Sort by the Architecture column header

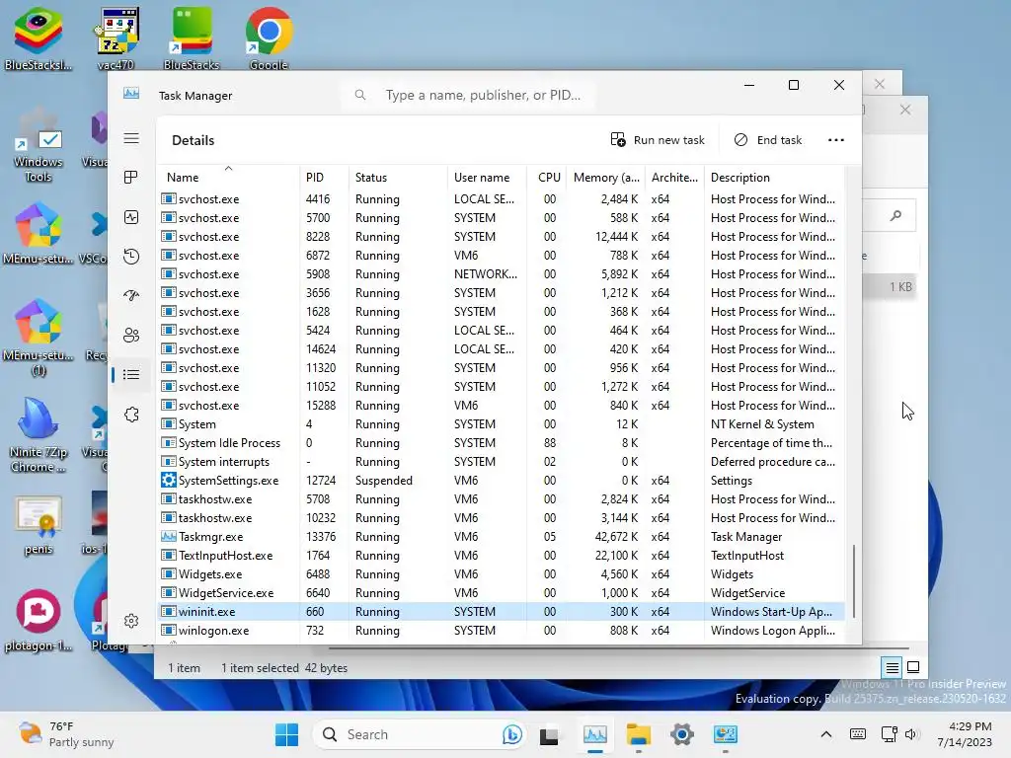coord(674,178)
